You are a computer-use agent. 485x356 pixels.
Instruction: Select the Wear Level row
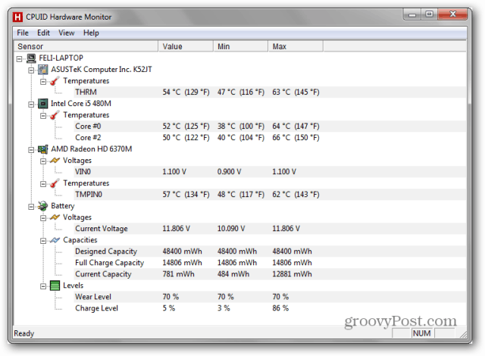[270, 297]
